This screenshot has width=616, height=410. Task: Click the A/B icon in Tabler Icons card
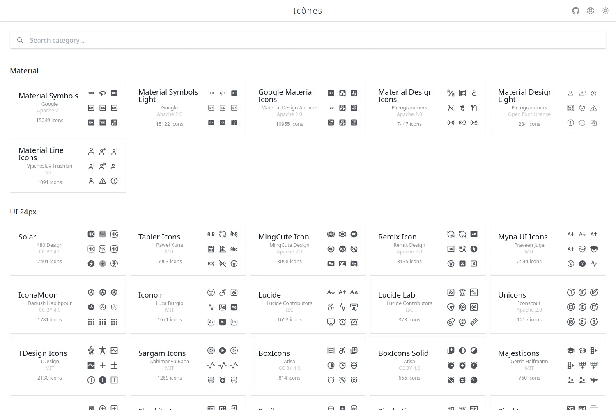[x=211, y=234]
